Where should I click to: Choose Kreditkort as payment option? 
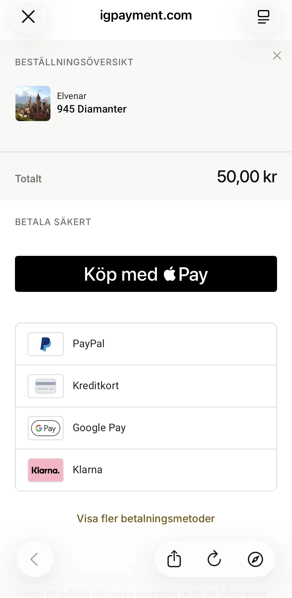(x=146, y=386)
